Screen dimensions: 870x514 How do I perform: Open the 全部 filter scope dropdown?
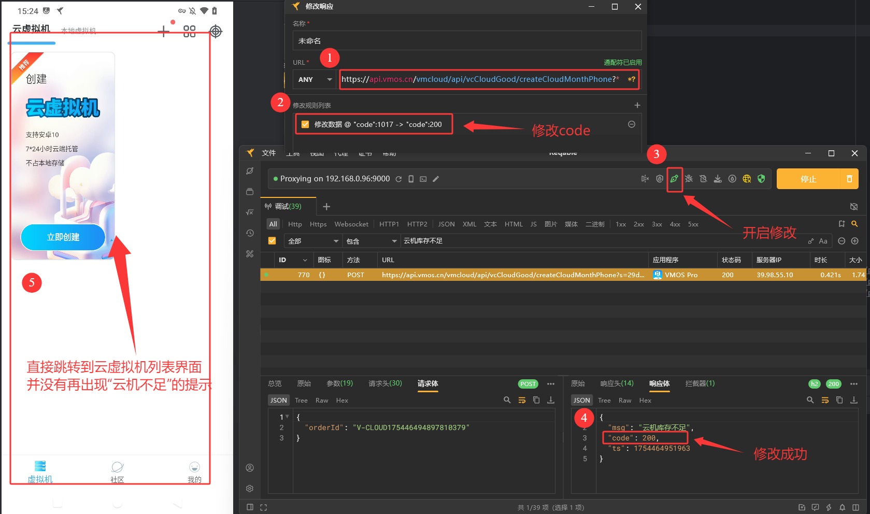313,241
